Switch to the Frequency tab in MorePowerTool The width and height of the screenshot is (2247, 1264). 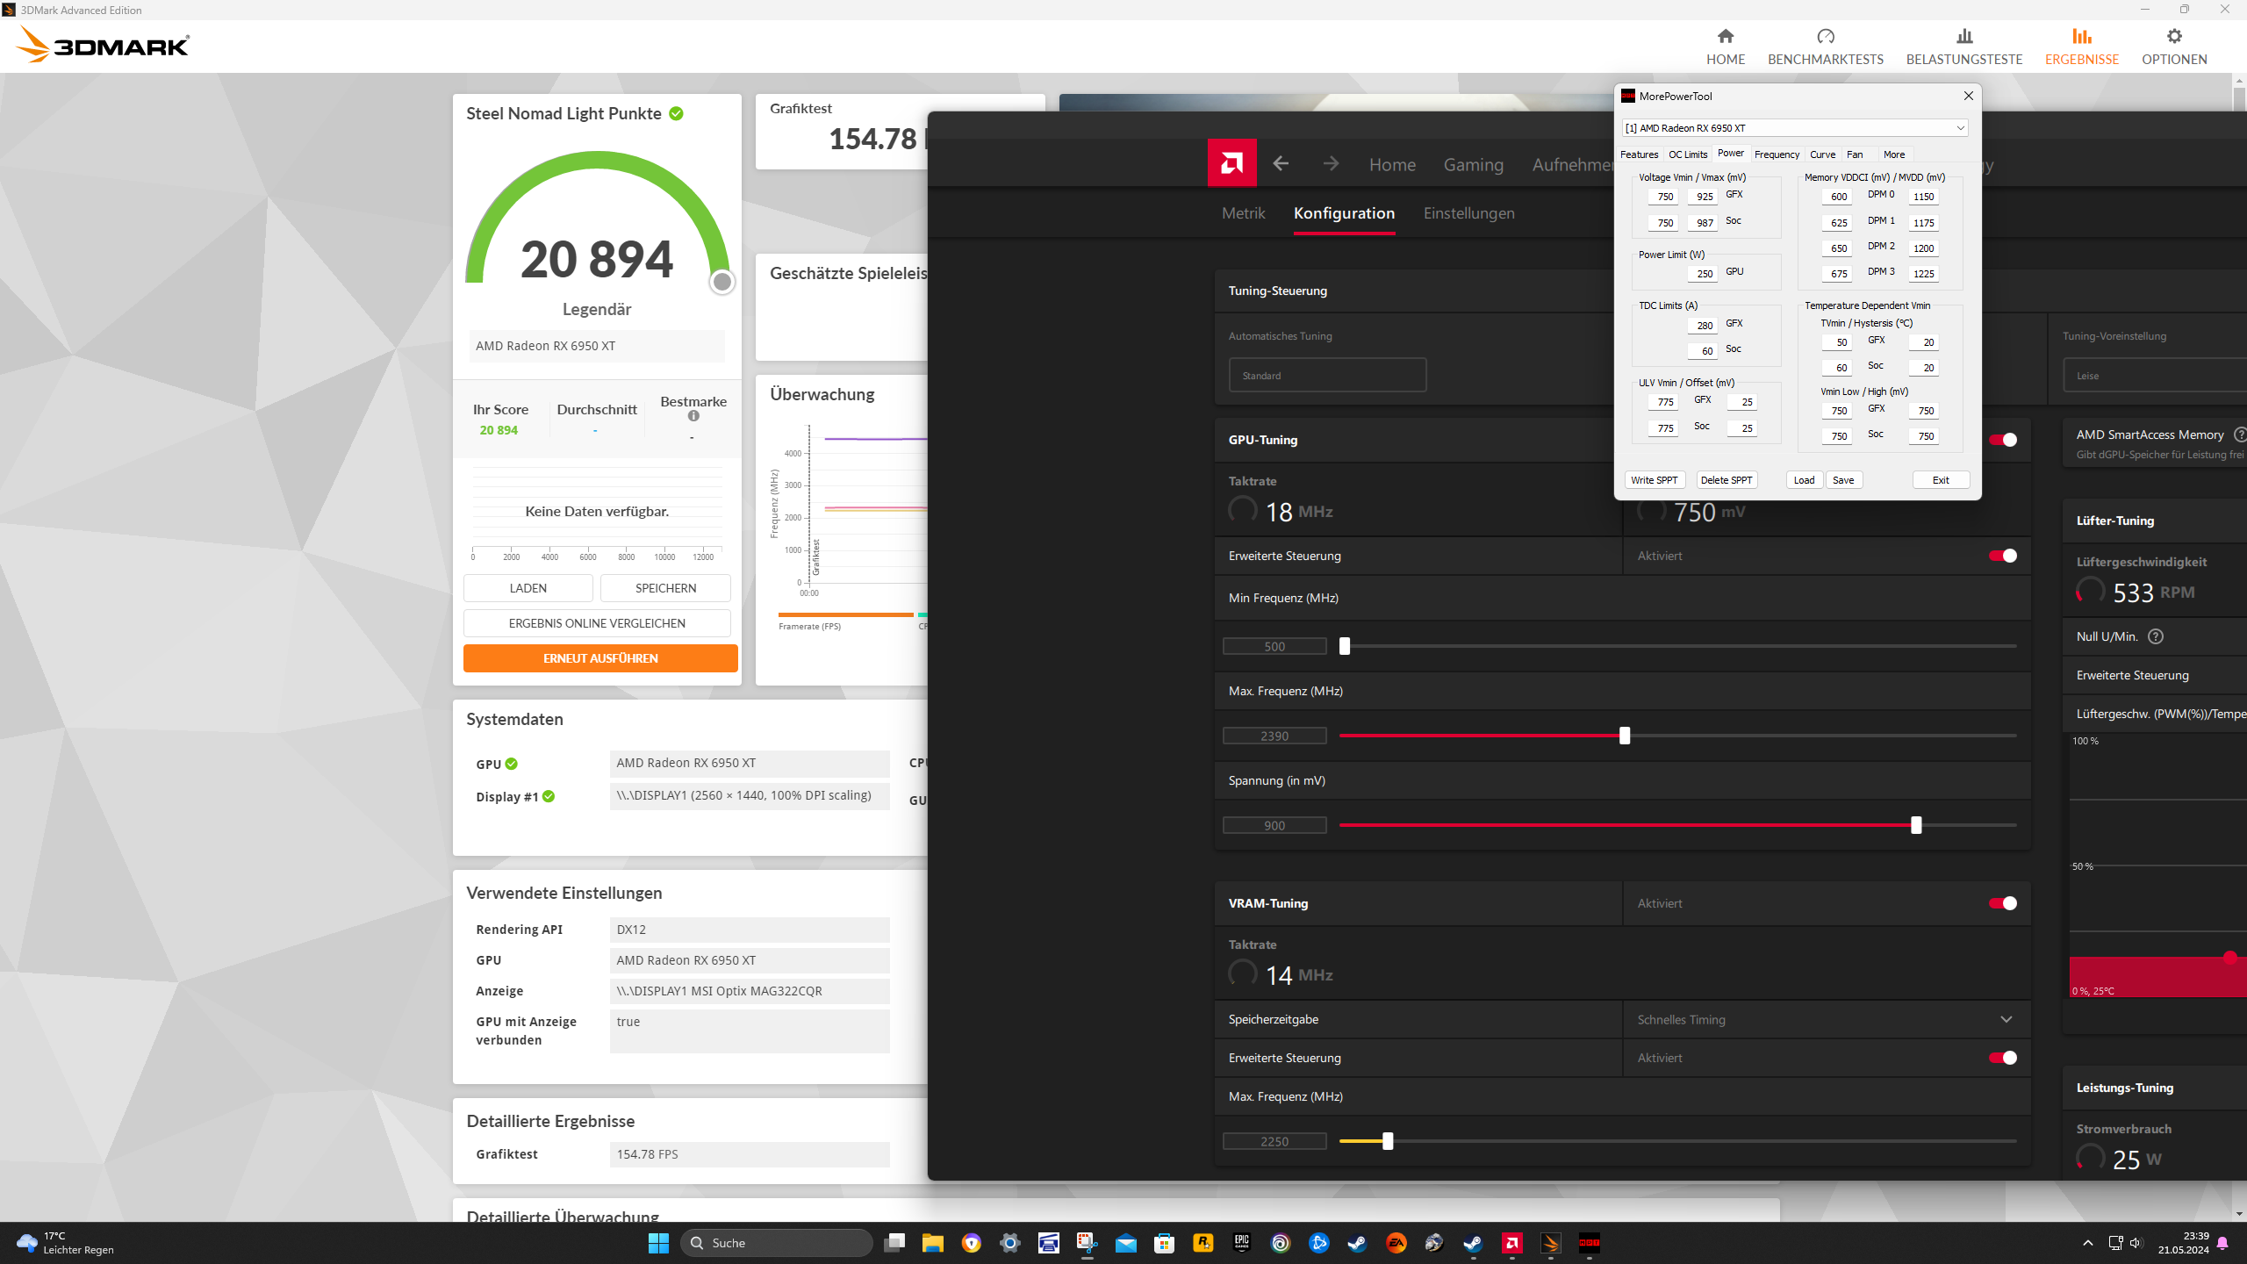tap(1776, 154)
